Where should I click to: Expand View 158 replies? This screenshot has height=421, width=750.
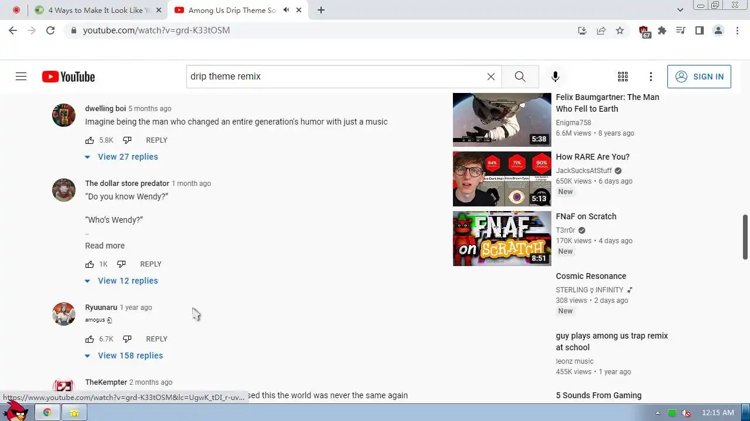pyautogui.click(x=124, y=356)
